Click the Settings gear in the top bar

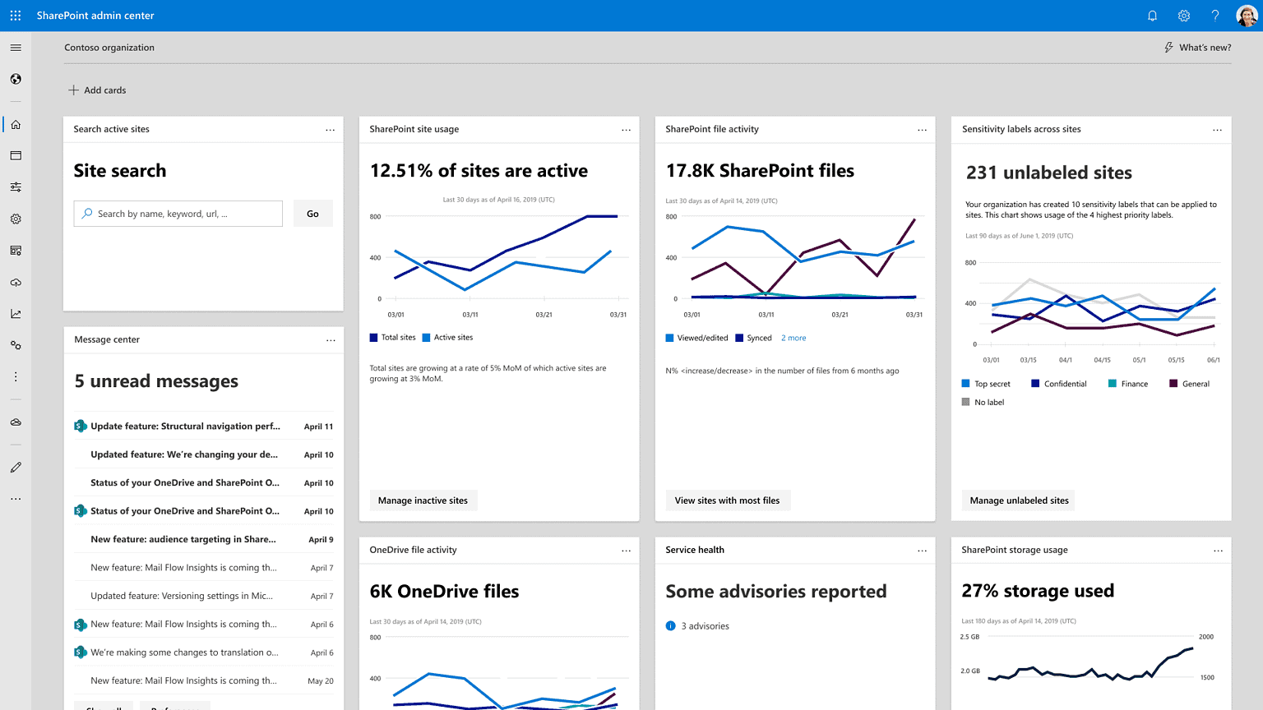1183,15
